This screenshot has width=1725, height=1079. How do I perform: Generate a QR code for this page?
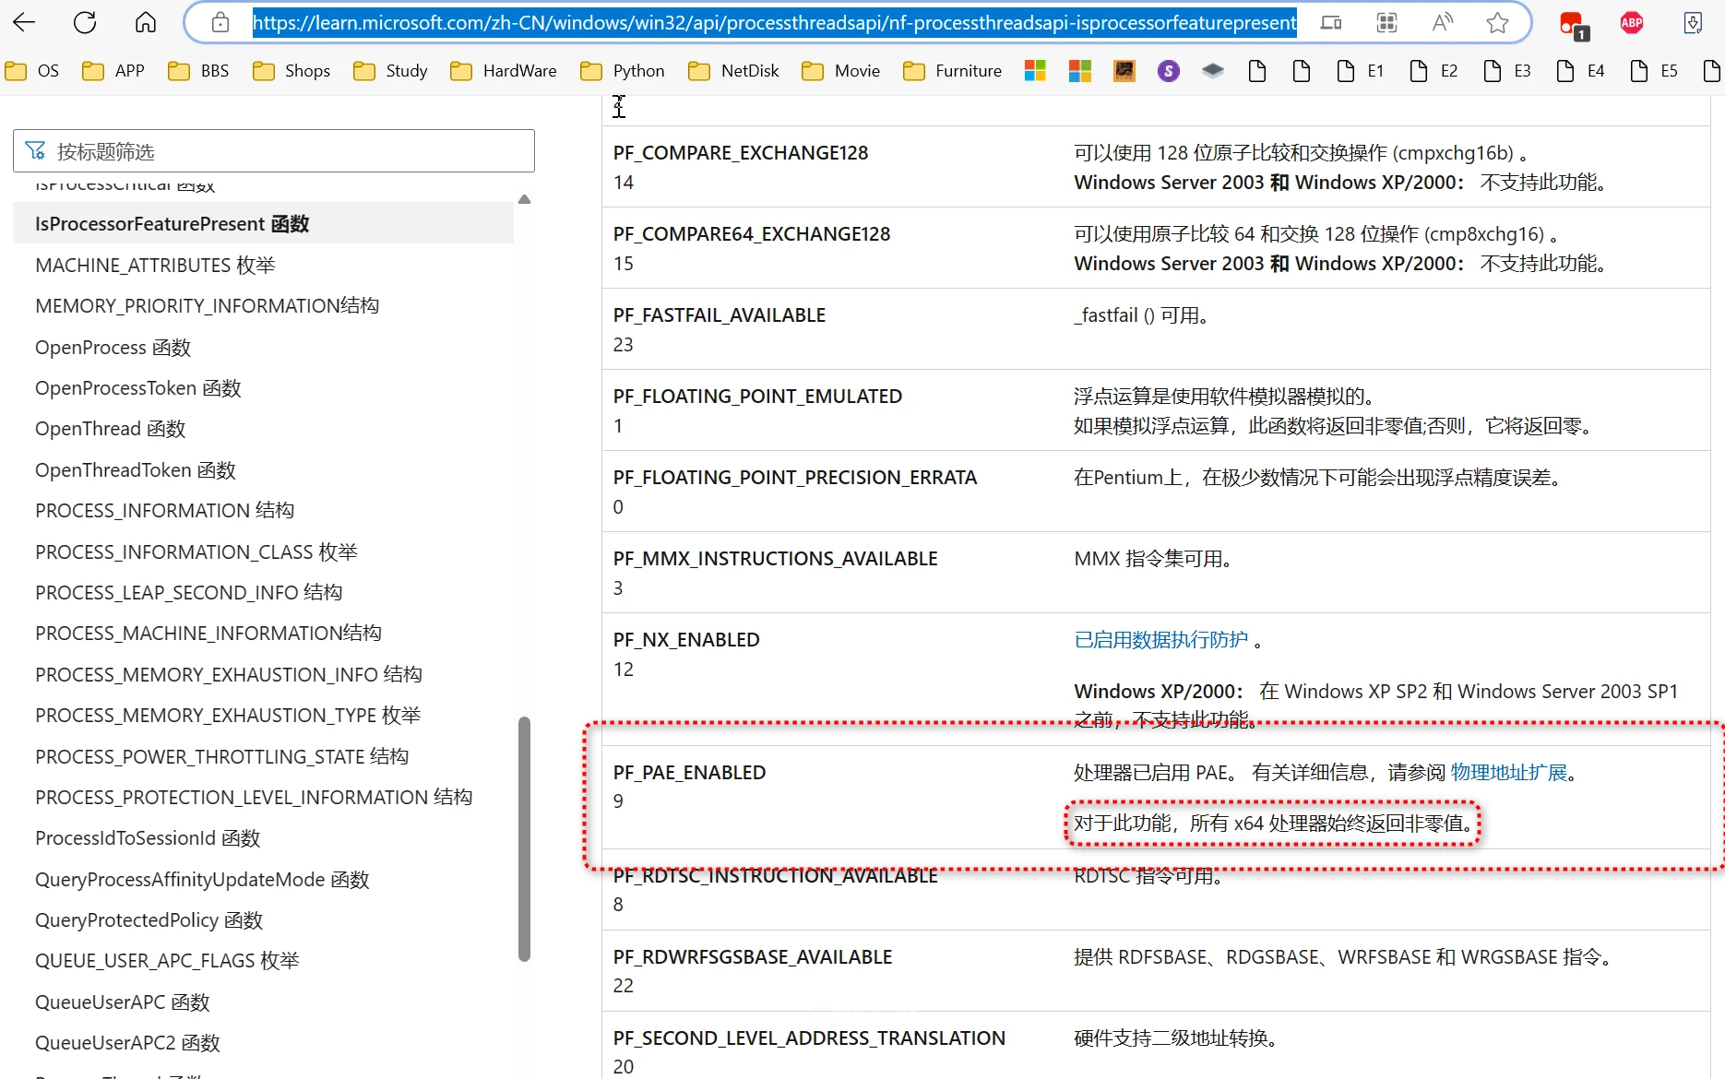pos(1386,22)
